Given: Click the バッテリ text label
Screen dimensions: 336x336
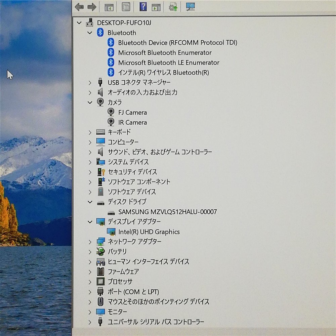Looking at the screenshot, I should coord(117,251).
